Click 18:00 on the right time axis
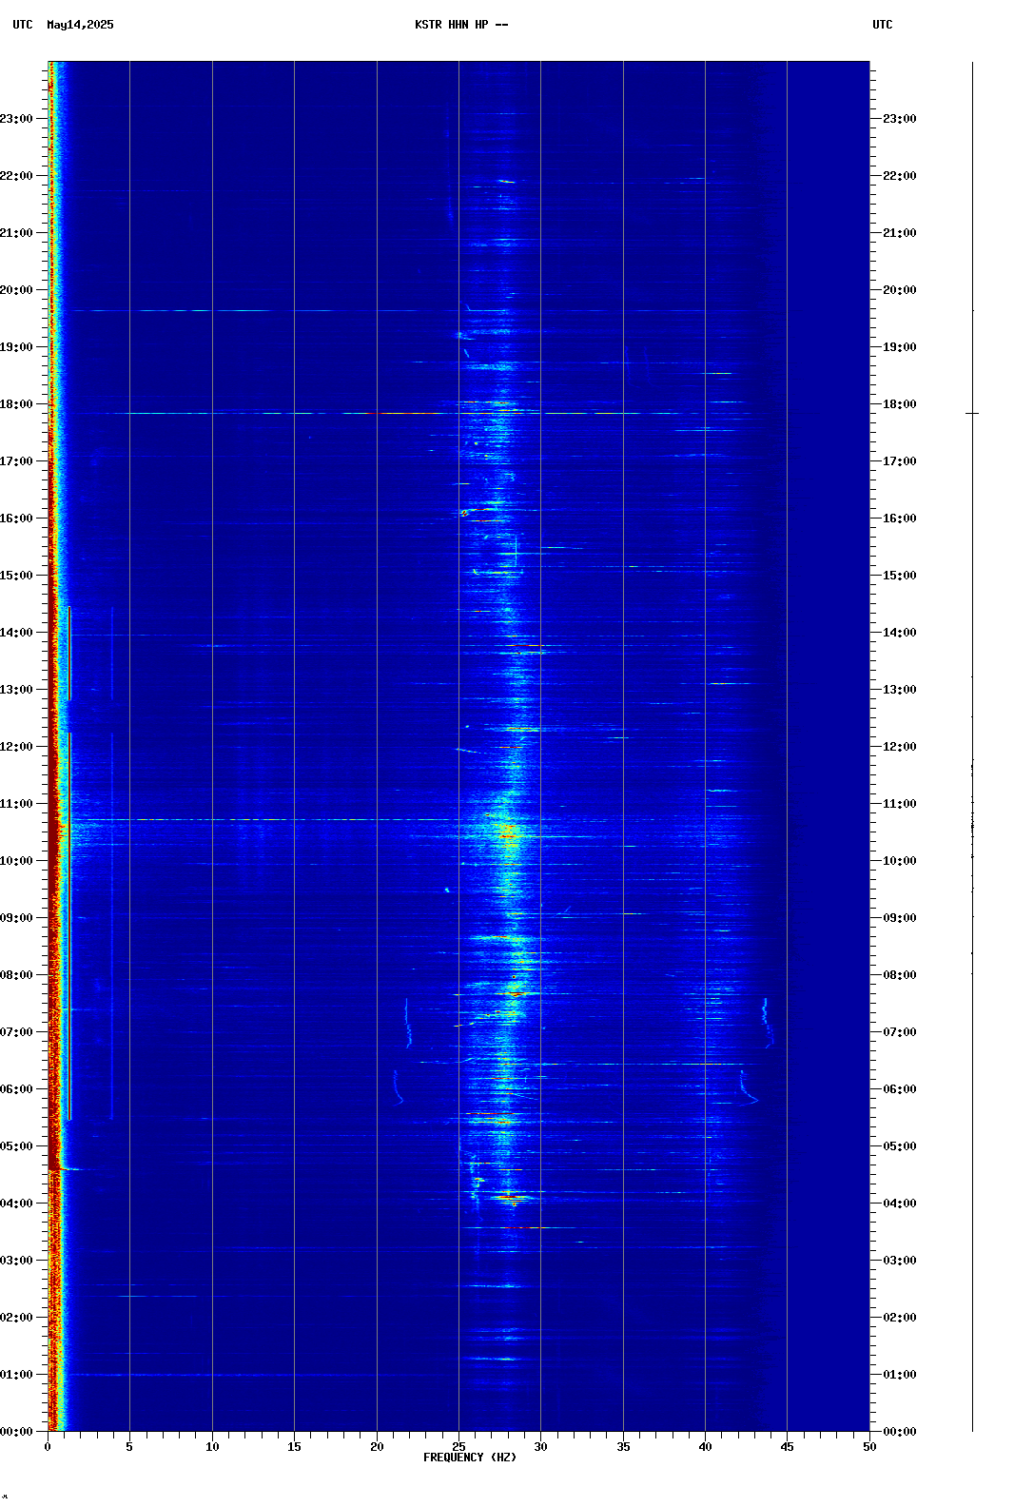This screenshot has height=1507, width=1014. [900, 404]
